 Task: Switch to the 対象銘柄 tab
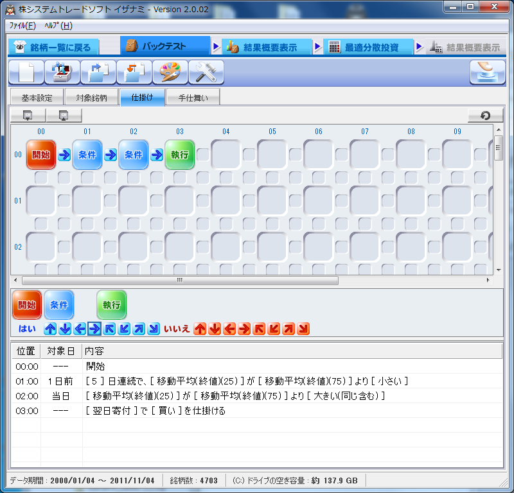tap(91, 98)
